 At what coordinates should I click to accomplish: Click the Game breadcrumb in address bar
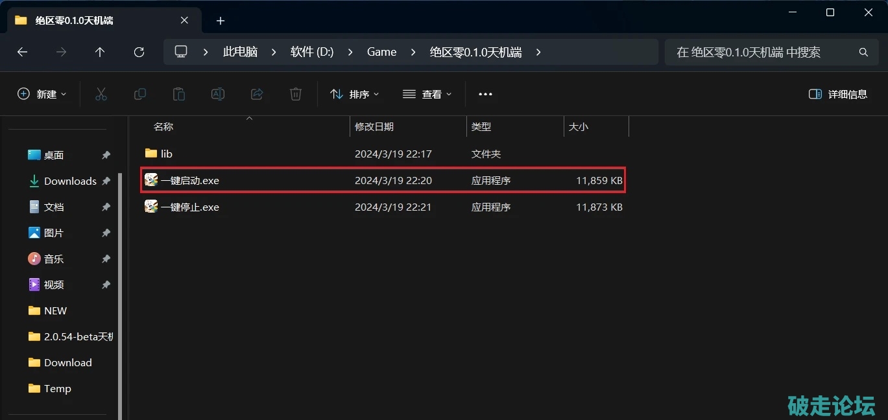pos(381,52)
